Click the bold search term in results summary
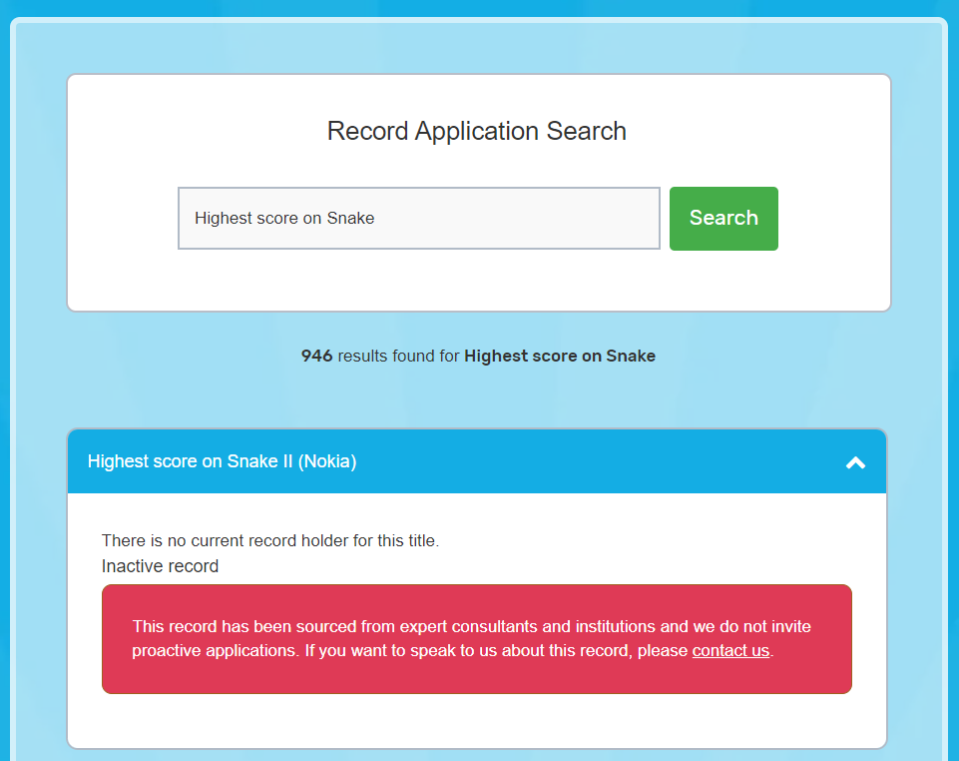 559,356
